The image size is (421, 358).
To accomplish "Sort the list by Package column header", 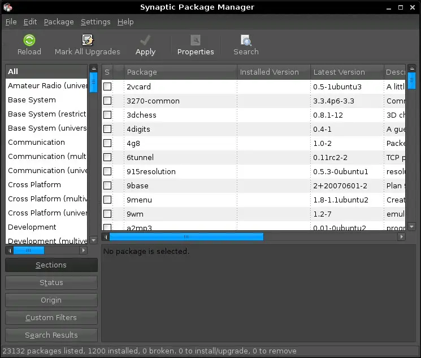I will click(180, 72).
